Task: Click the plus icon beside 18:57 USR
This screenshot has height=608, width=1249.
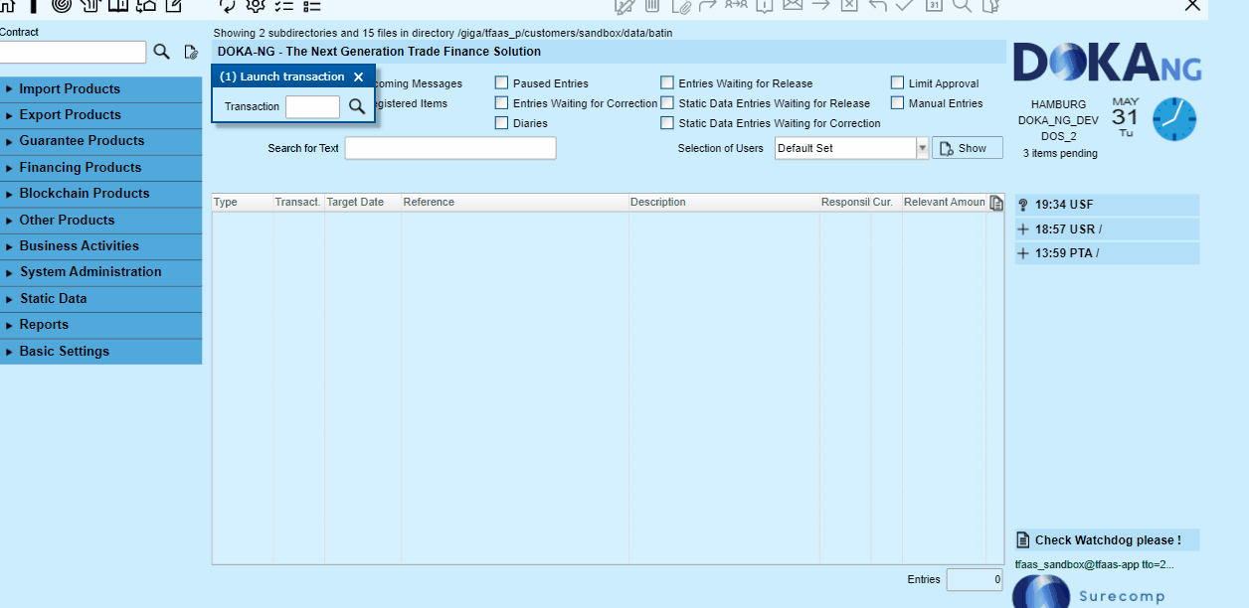Action: (x=1023, y=229)
